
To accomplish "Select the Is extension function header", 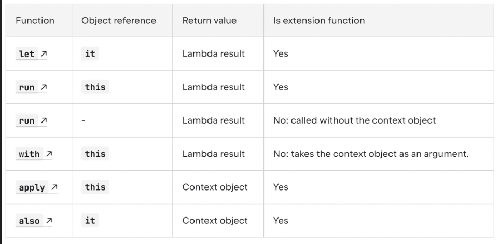I will (319, 21).
